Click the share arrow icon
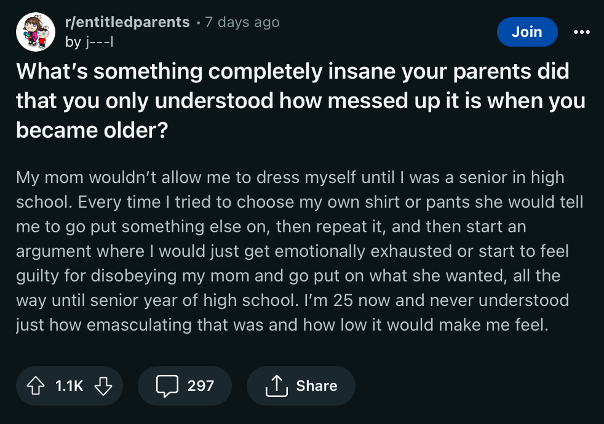This screenshot has height=424, width=604. coord(277,386)
